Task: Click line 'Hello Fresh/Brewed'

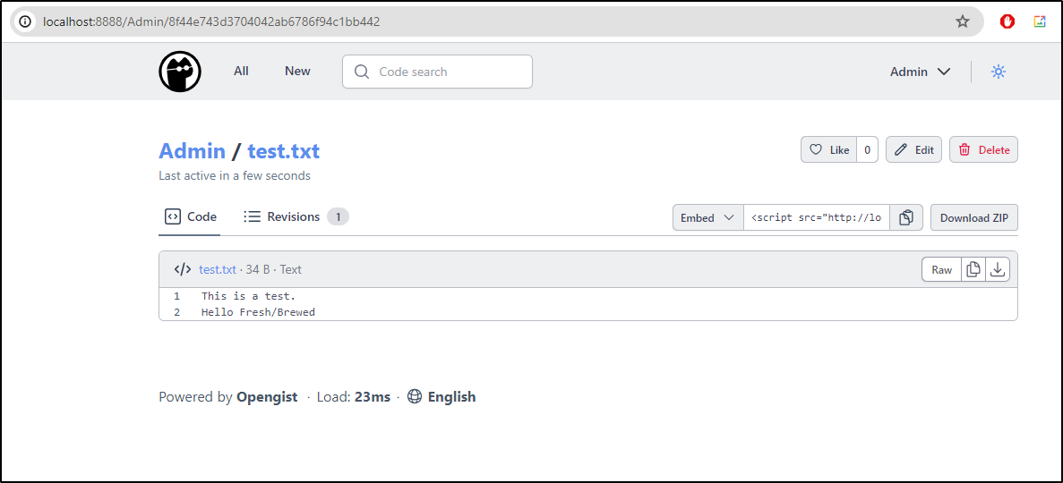Action: coord(258,312)
